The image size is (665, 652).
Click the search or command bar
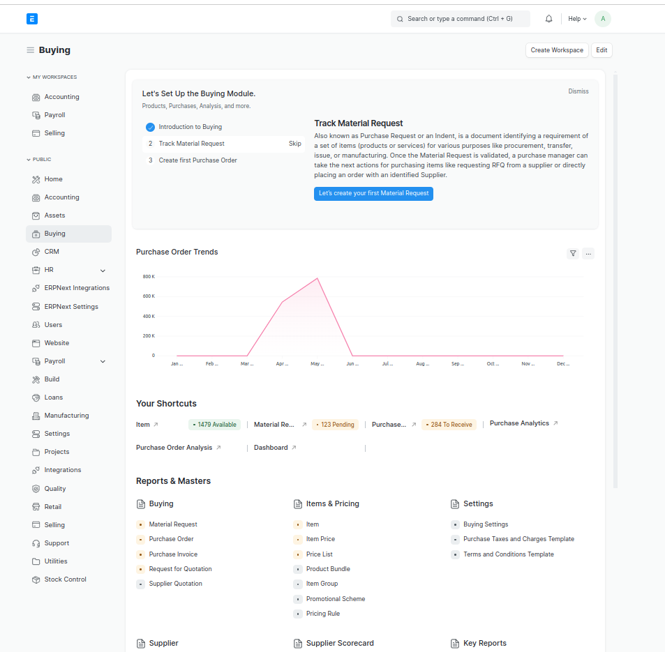pyautogui.click(x=460, y=19)
